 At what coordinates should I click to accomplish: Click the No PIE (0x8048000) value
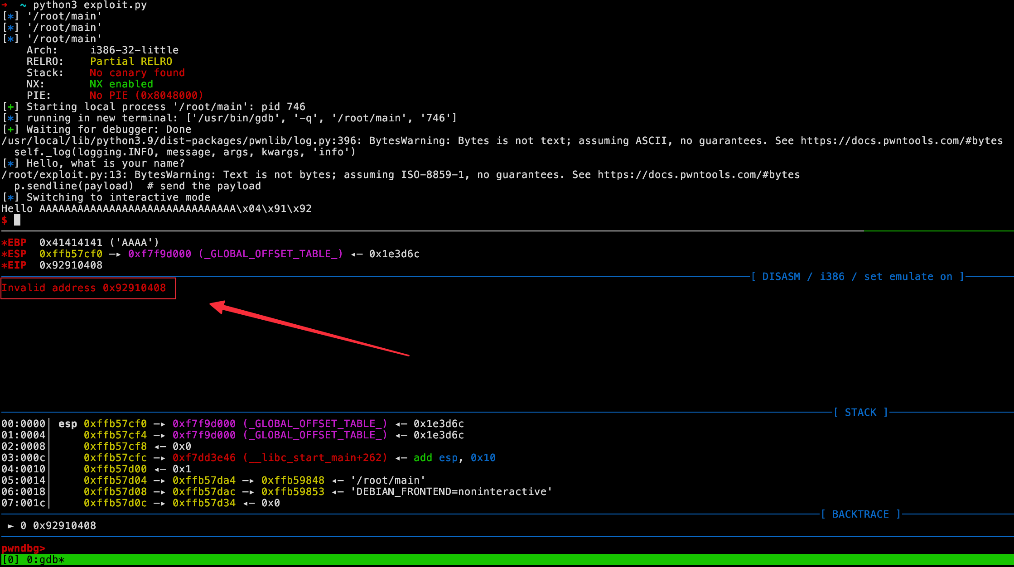pyautogui.click(x=146, y=96)
